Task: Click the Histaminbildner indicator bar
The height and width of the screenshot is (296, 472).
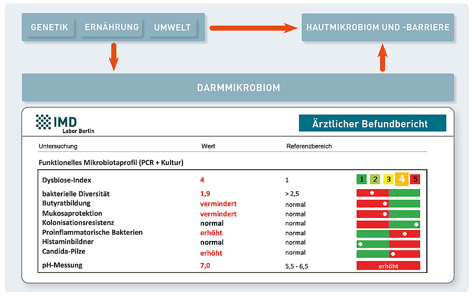Action: click(x=388, y=244)
